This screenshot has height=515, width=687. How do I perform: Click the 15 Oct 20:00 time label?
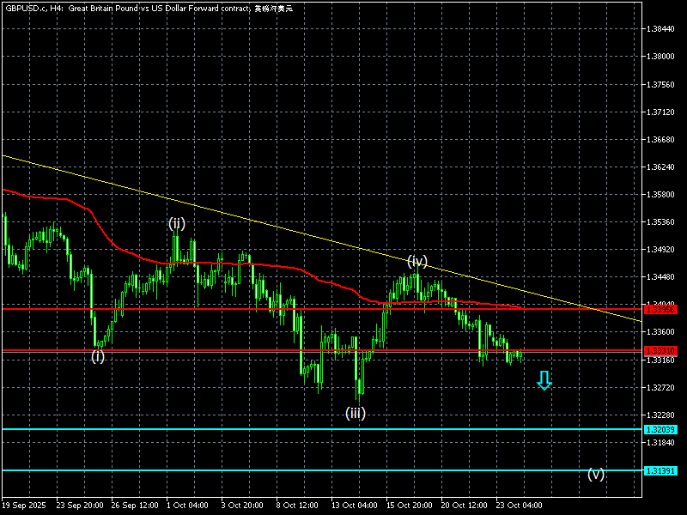tap(410, 506)
